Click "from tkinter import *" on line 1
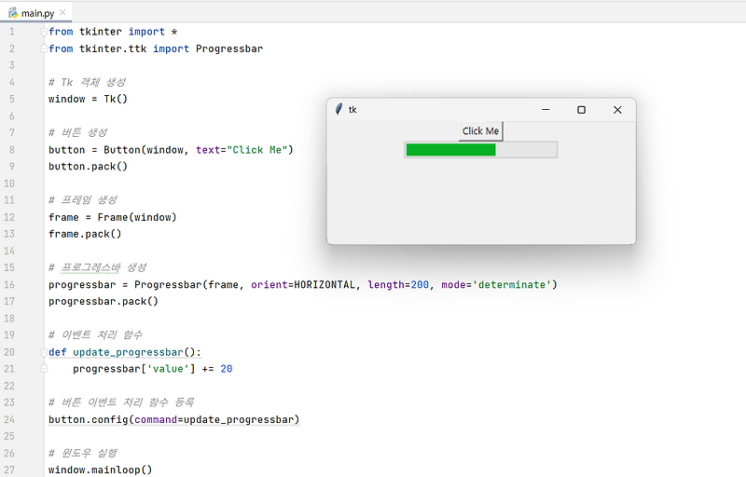746x477 pixels. pyautogui.click(x=113, y=32)
